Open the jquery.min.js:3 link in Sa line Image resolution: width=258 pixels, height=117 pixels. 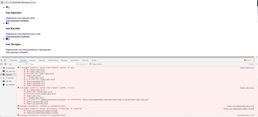tap(37, 72)
